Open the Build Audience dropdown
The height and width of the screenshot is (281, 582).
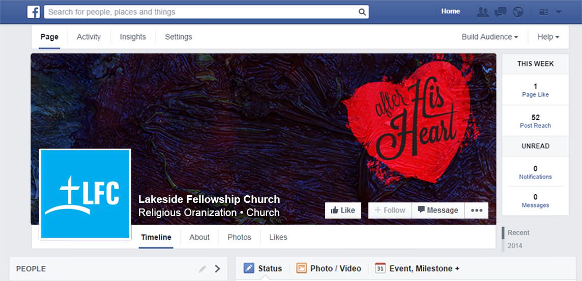tap(489, 37)
